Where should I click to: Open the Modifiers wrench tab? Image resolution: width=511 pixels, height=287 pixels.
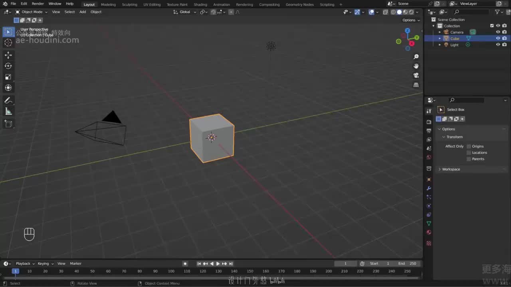click(429, 188)
